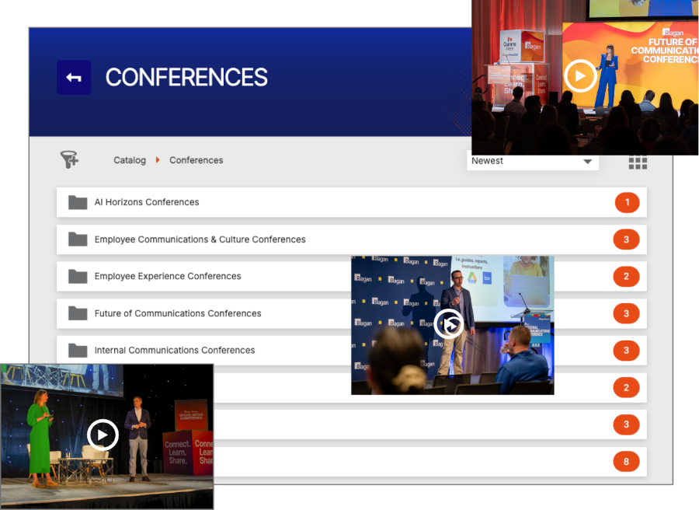Select Conferences in the breadcrumb trail

click(196, 160)
